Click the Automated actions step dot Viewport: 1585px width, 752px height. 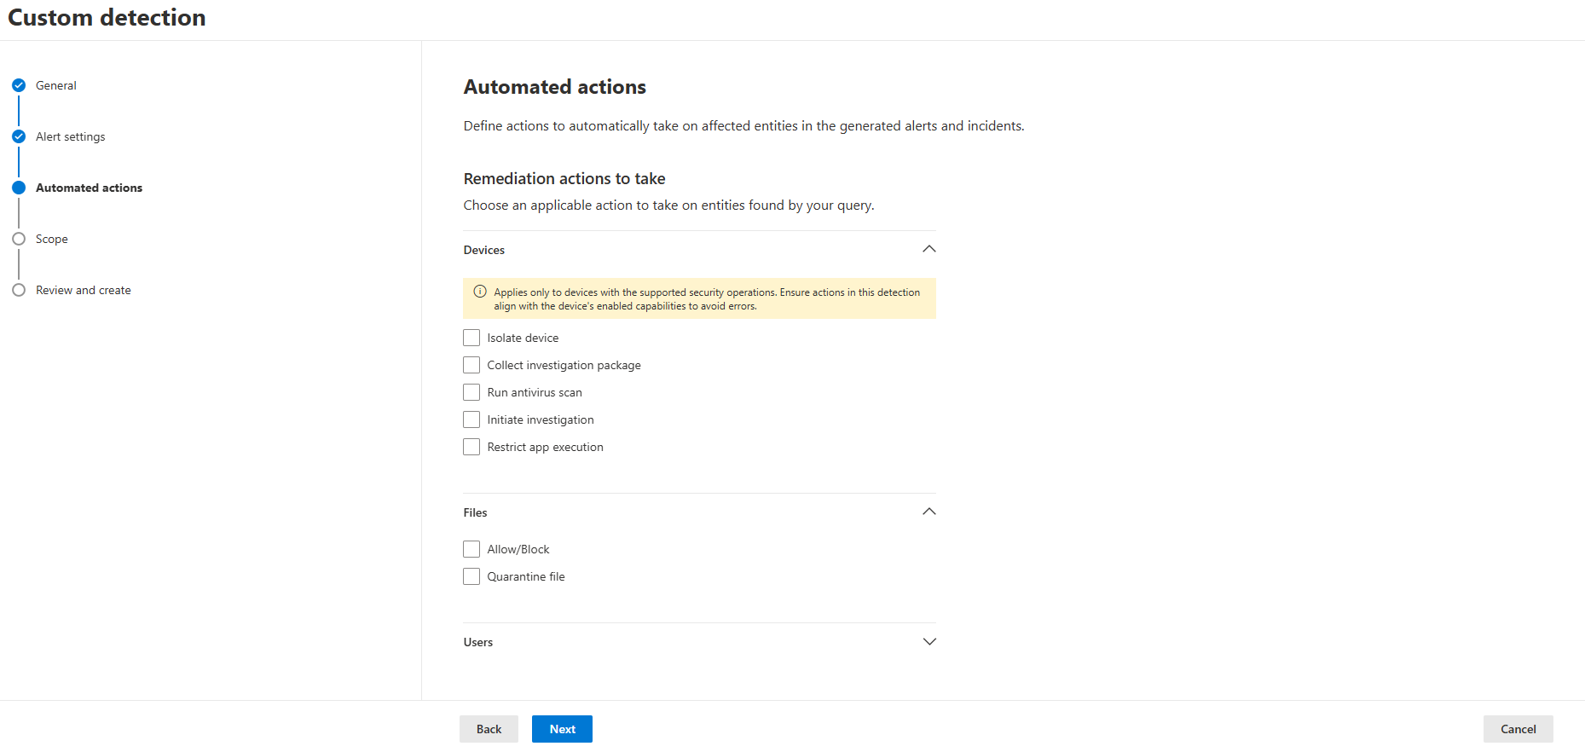(x=19, y=188)
